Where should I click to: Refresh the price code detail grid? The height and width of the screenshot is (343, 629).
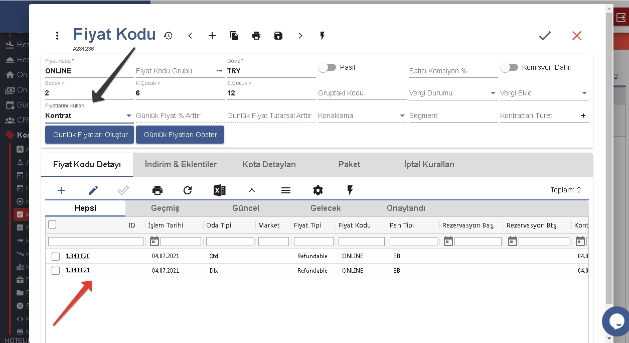188,190
